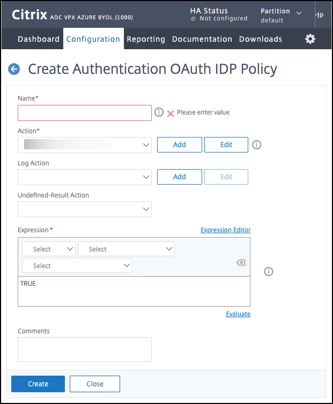Viewport: 333px width, 404px height.
Task: Open the Undefined-Result Action dropdown
Action: point(85,209)
